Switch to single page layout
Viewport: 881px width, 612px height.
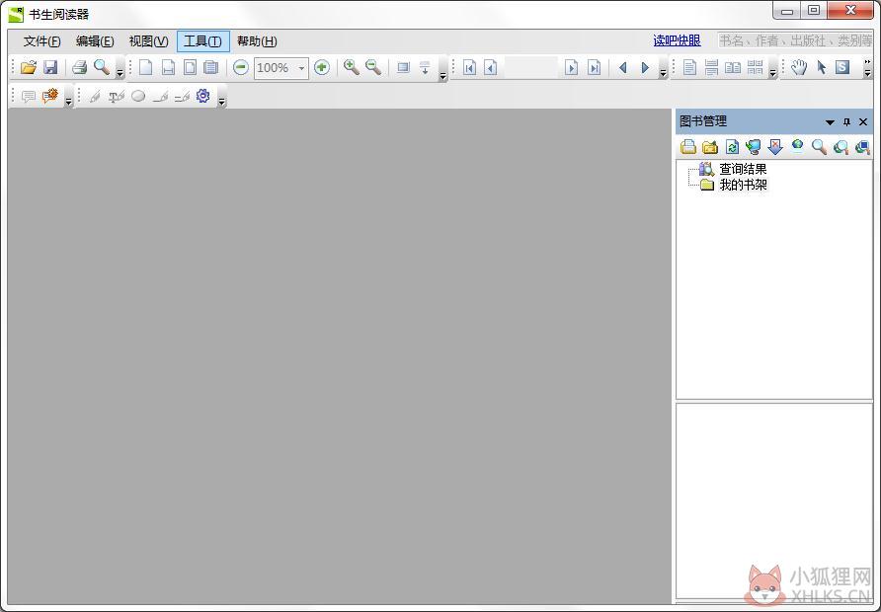pos(689,68)
